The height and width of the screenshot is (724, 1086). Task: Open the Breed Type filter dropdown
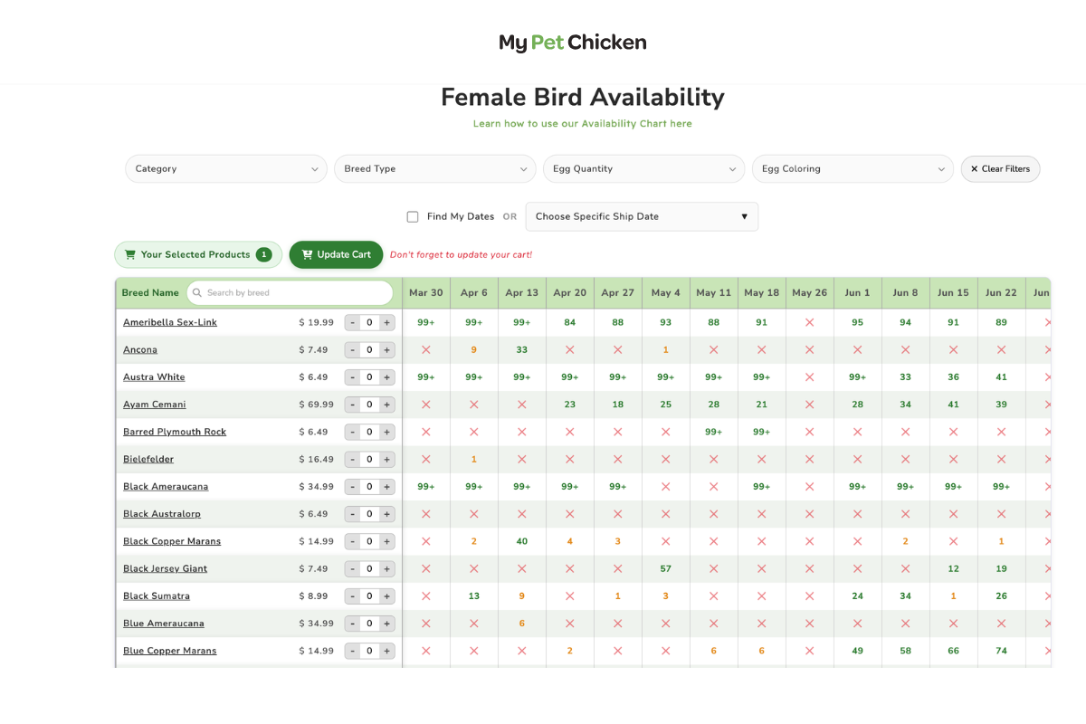pyautogui.click(x=435, y=169)
